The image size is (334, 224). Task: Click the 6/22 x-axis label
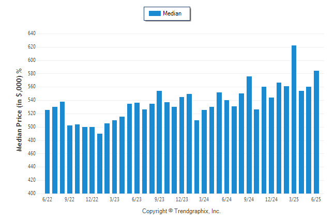pos(47,200)
